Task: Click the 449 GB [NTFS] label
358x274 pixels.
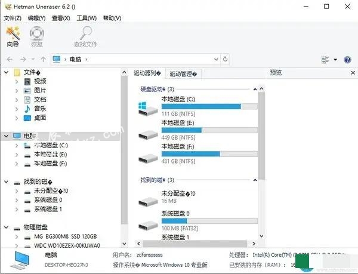Action: (x=178, y=137)
